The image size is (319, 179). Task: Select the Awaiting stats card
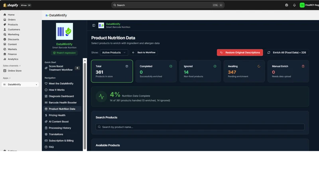tap(244, 71)
